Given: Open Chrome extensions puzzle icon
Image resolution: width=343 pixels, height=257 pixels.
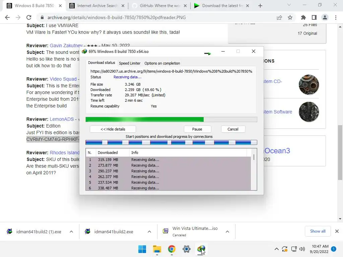Looking at the screenshot, I should 303,17.
